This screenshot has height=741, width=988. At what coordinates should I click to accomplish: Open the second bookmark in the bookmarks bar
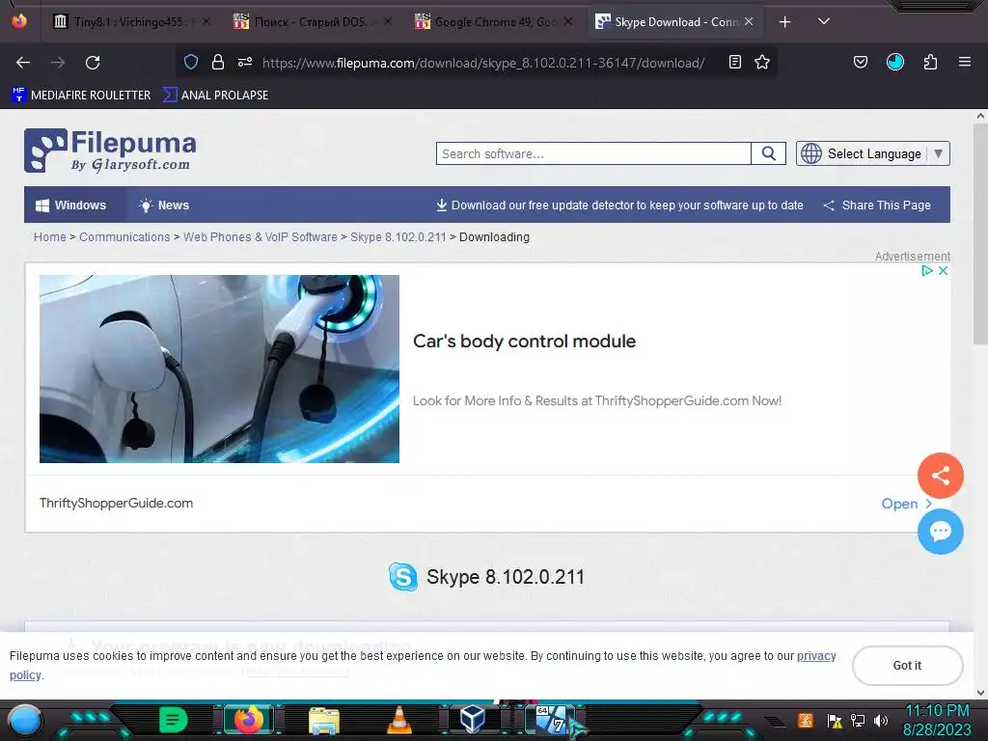click(x=215, y=96)
